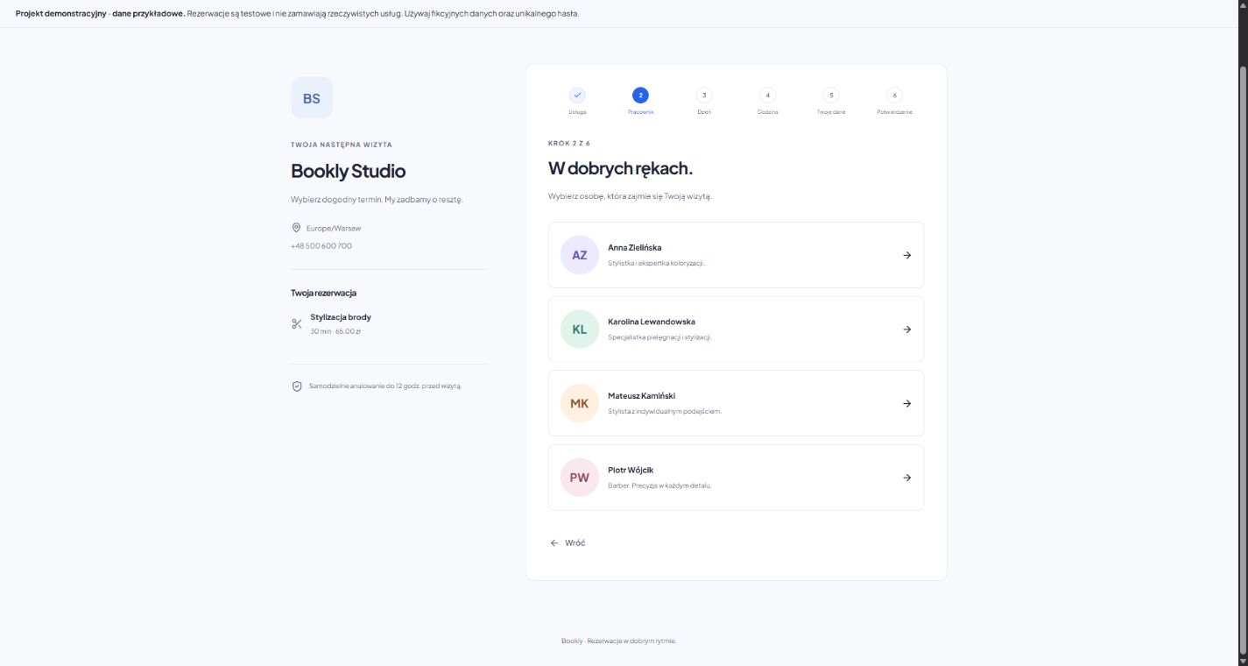Click the 30 min · 65.00 zł detail
This screenshot has width=1248, height=666.
(x=335, y=331)
